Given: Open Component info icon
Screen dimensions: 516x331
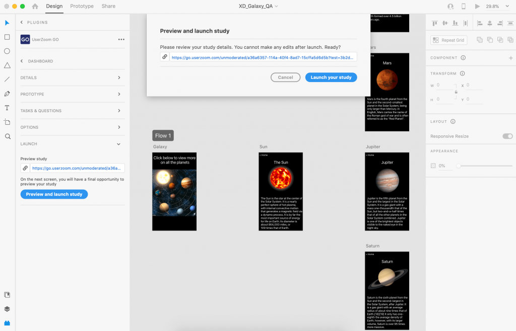Looking at the screenshot, I should coord(463,58).
